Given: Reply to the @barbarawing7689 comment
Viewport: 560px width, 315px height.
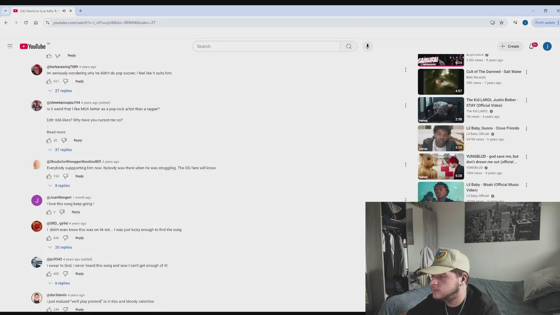Looking at the screenshot, I should [80, 81].
